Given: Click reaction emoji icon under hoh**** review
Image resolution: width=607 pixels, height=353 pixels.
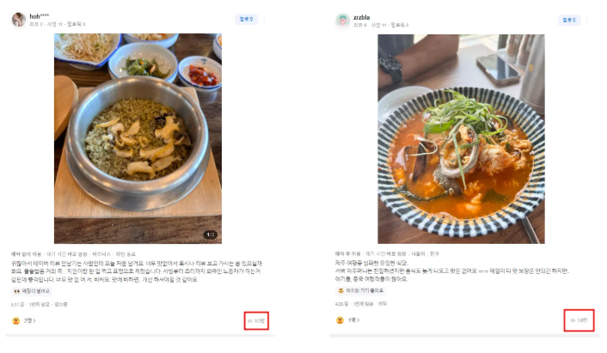Looking at the screenshot, I should pyautogui.click(x=15, y=320).
